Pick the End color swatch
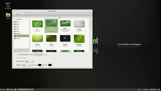The height and width of the screenshot is (91, 161). [50, 65]
